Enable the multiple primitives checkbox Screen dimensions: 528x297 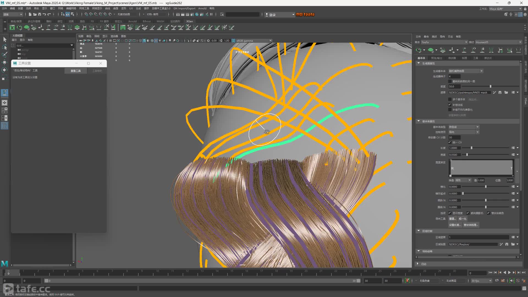450,99
